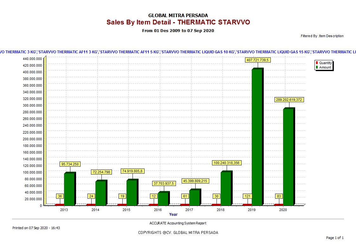Screen dimensions: 356x252
Task: Click the Page 1 of 1 indicator
Action: tap(335, 238)
